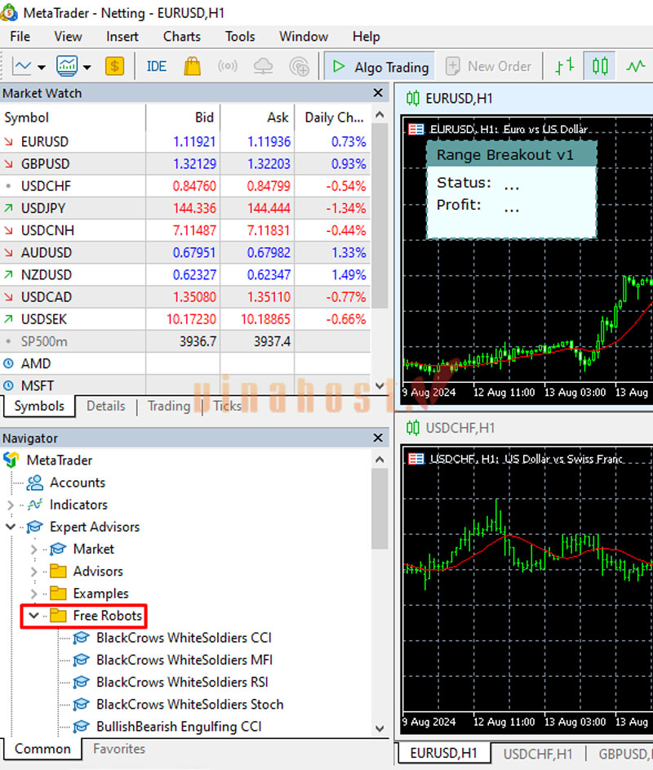Open MetaEditor using the IDE toolbar icon
Image resolution: width=653 pixels, height=770 pixels.
point(157,66)
